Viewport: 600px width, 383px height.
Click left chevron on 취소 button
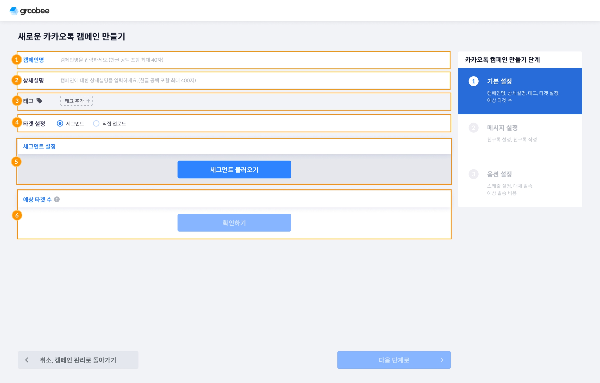[27, 360]
